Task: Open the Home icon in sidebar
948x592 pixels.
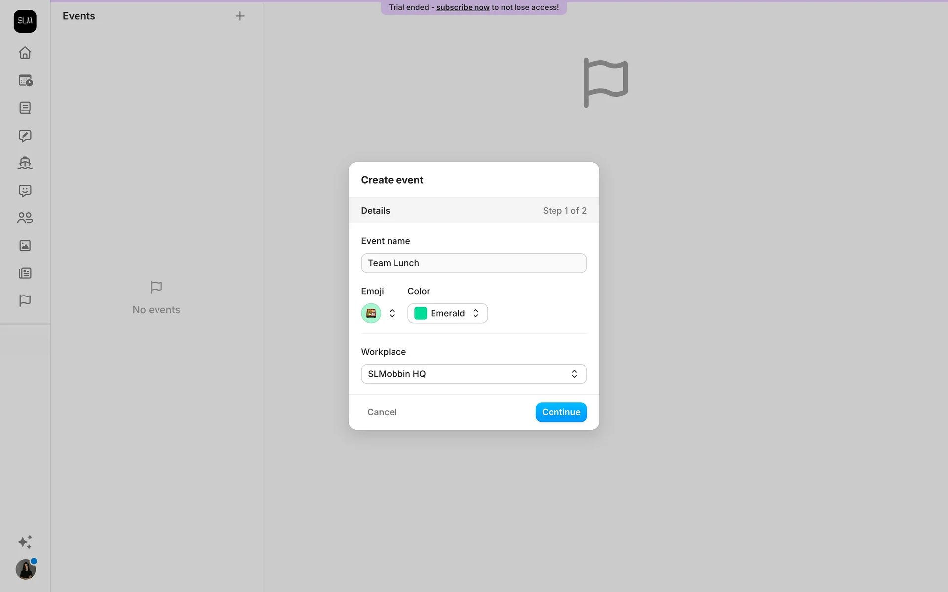Action: [x=25, y=53]
